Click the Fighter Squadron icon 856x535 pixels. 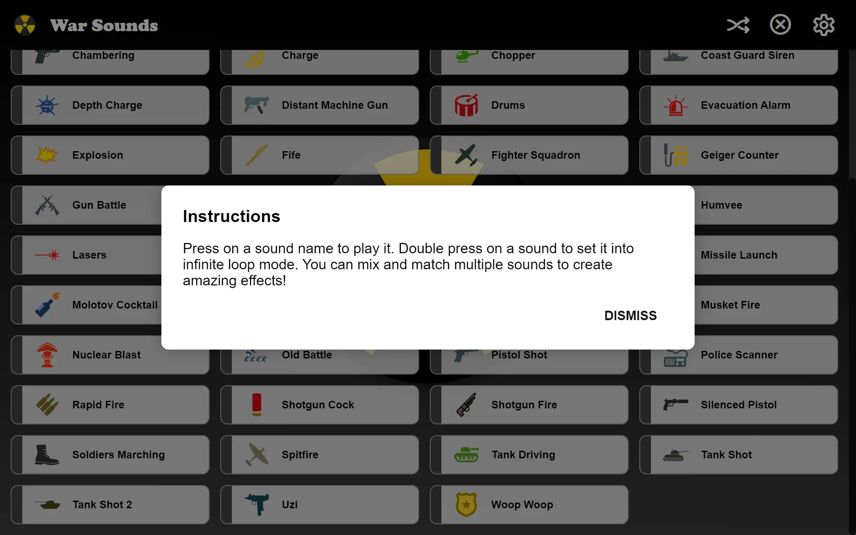(466, 155)
